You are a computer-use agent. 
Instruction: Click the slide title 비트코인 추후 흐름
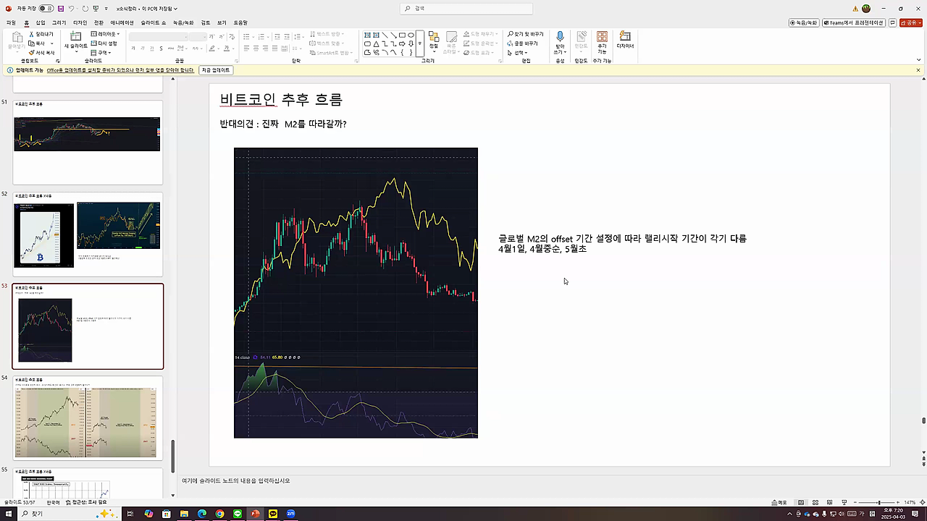click(281, 100)
